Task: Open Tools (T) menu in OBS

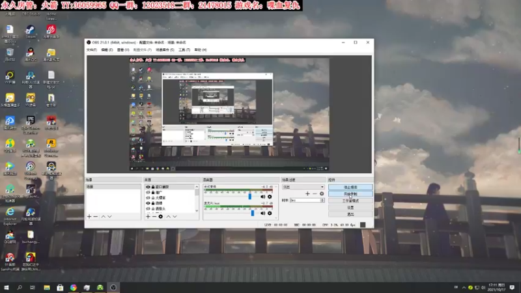Action: 184,50
